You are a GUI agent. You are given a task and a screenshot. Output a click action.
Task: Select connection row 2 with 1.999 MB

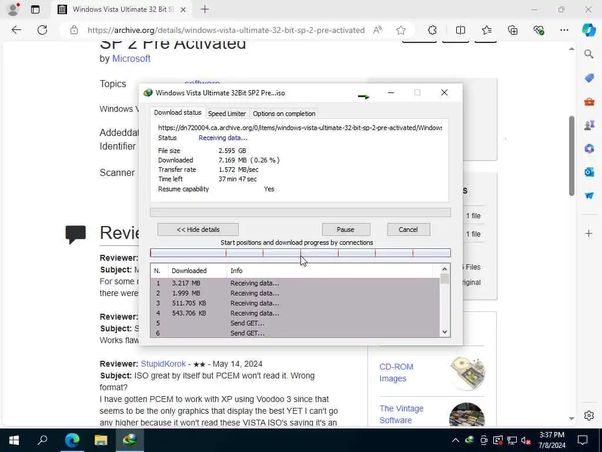pos(295,293)
